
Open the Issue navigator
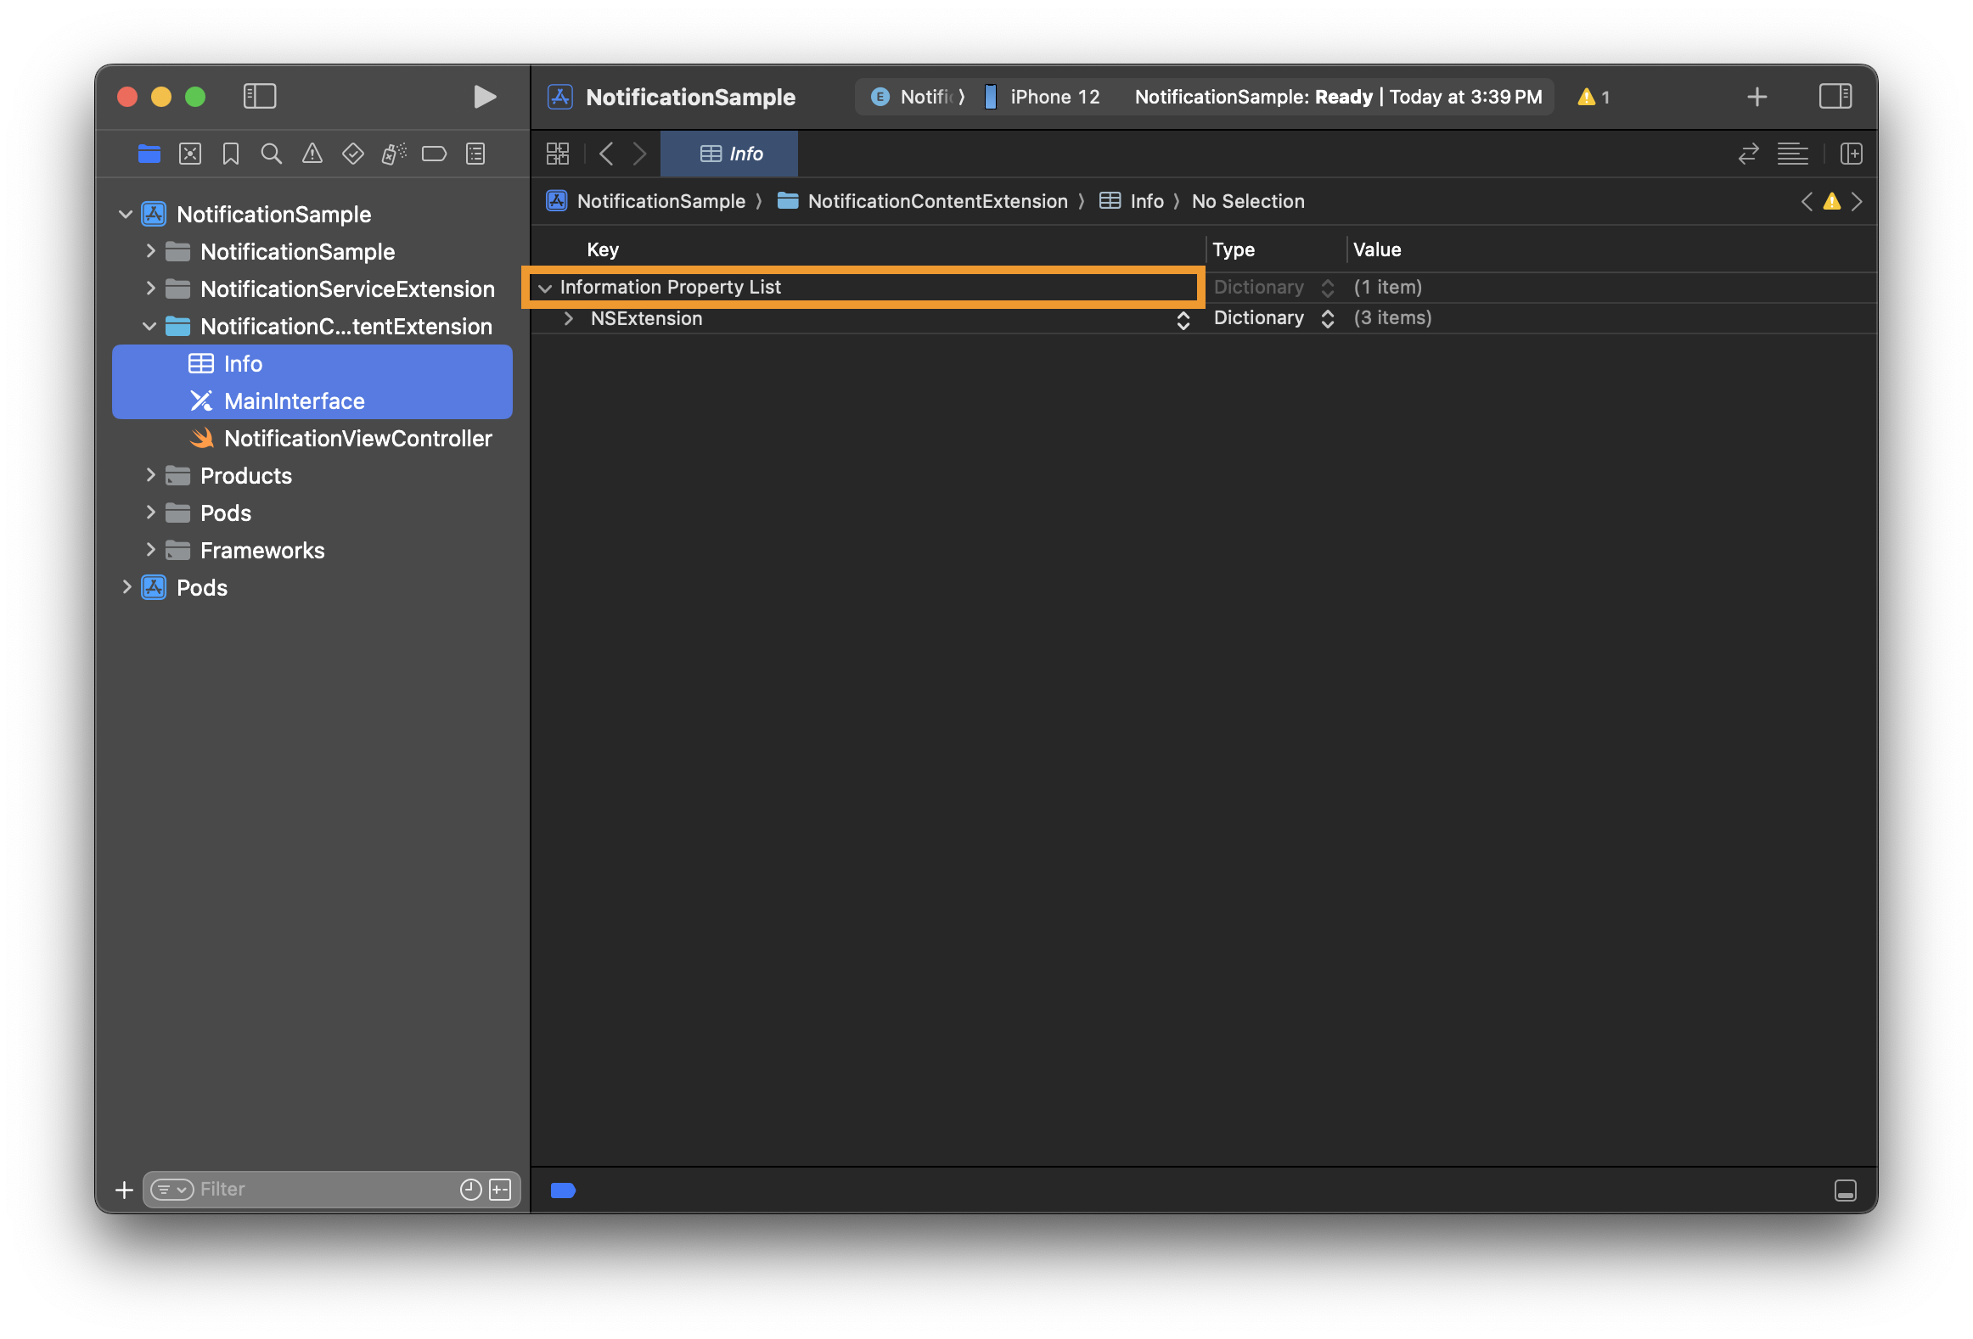coord(312,154)
